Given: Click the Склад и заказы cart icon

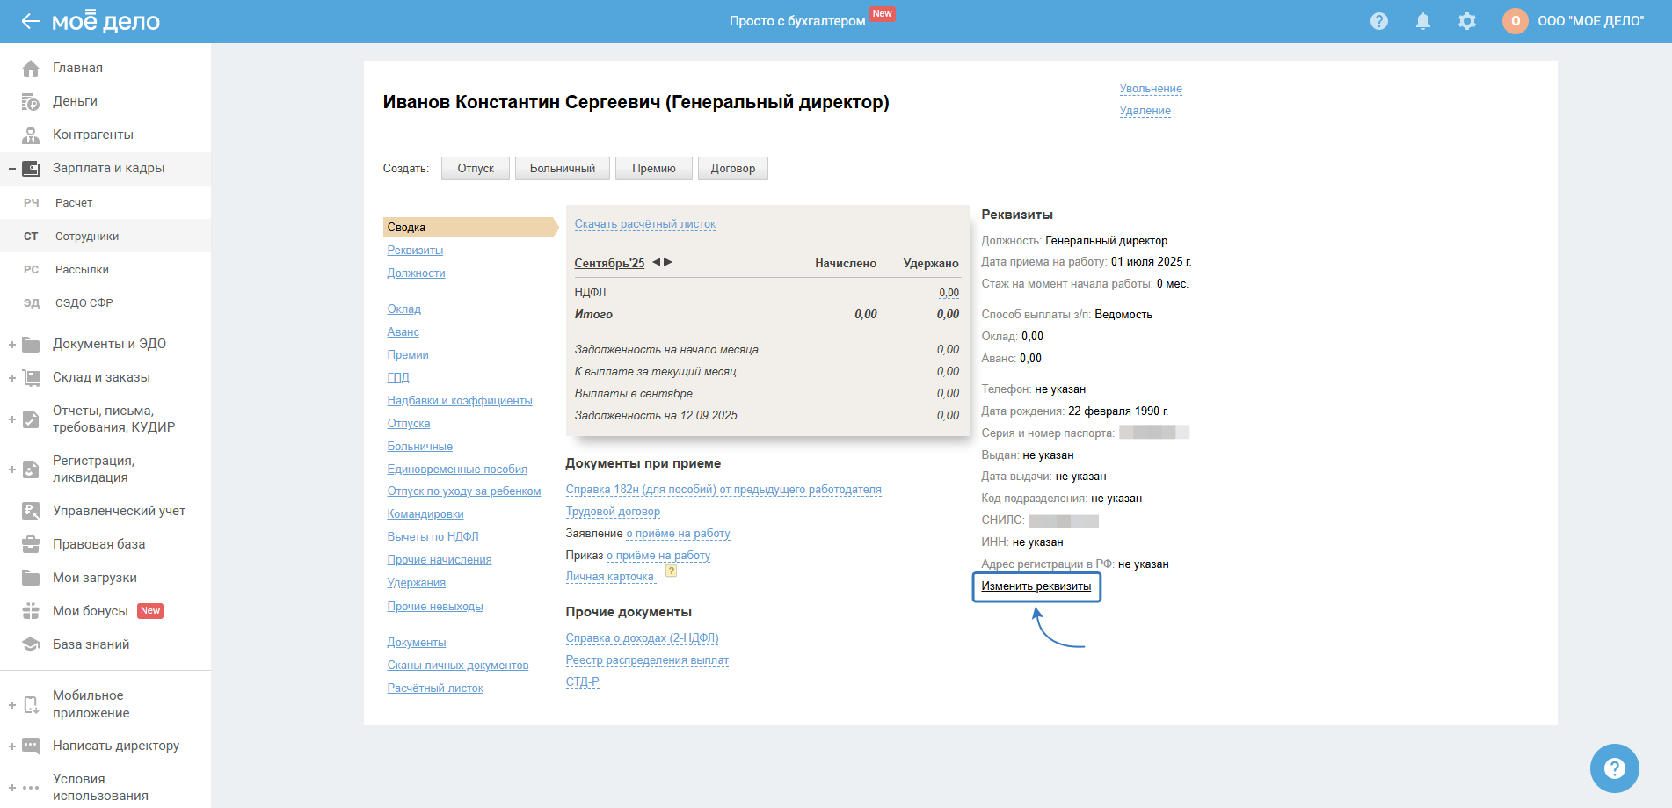Looking at the screenshot, I should click(x=31, y=377).
